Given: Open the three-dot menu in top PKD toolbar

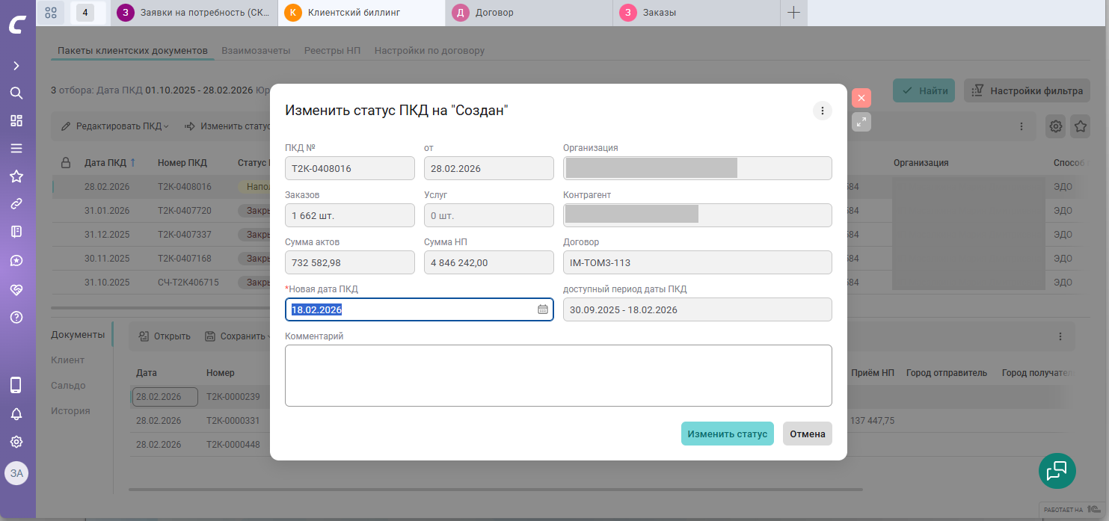Looking at the screenshot, I should pyautogui.click(x=1022, y=126).
